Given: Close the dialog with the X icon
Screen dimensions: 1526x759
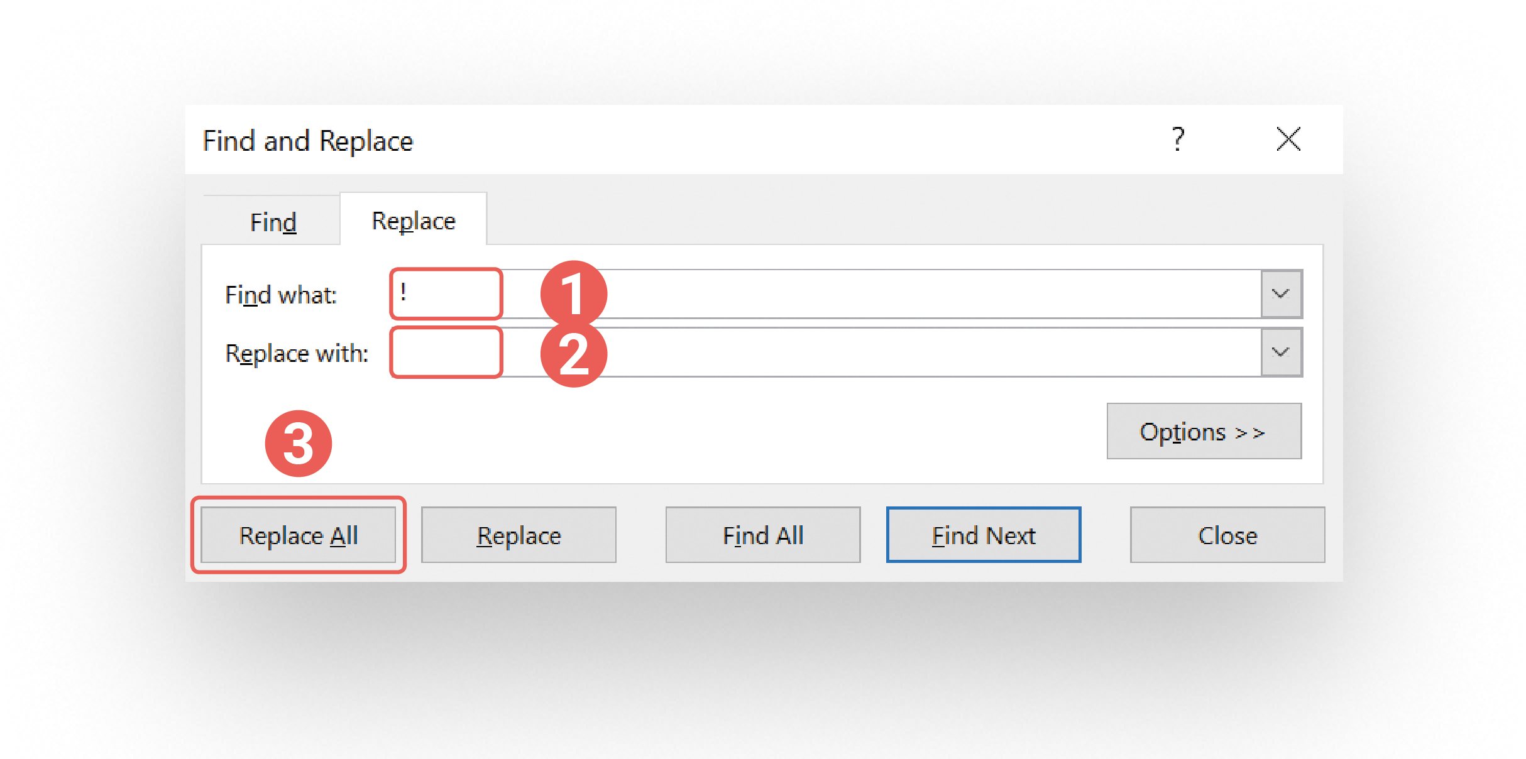Looking at the screenshot, I should pyautogui.click(x=1288, y=139).
